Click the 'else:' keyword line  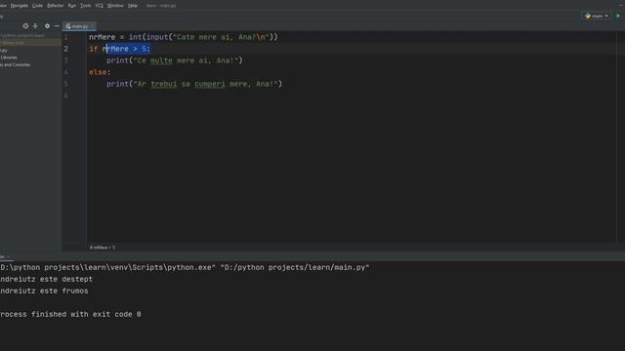point(100,72)
